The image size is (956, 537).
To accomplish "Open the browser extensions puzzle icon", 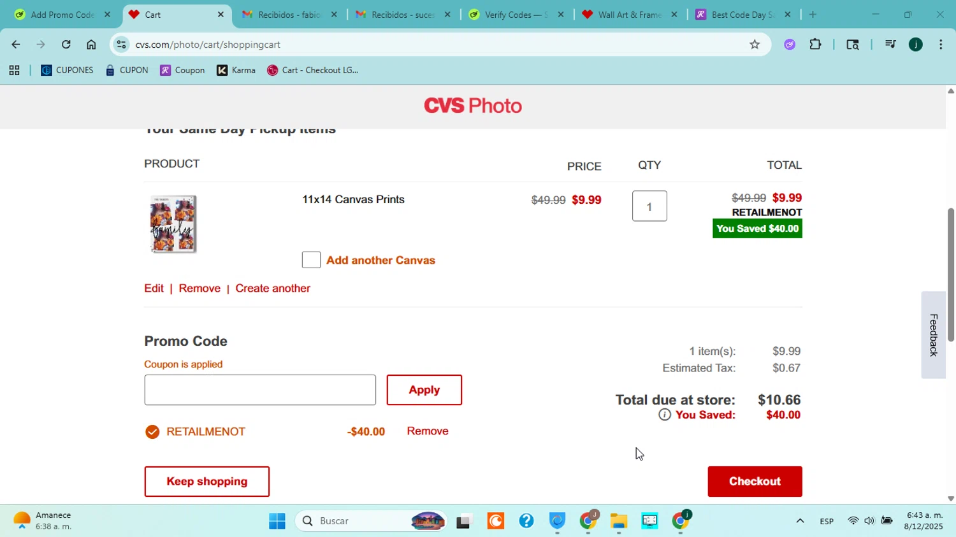I will point(815,45).
